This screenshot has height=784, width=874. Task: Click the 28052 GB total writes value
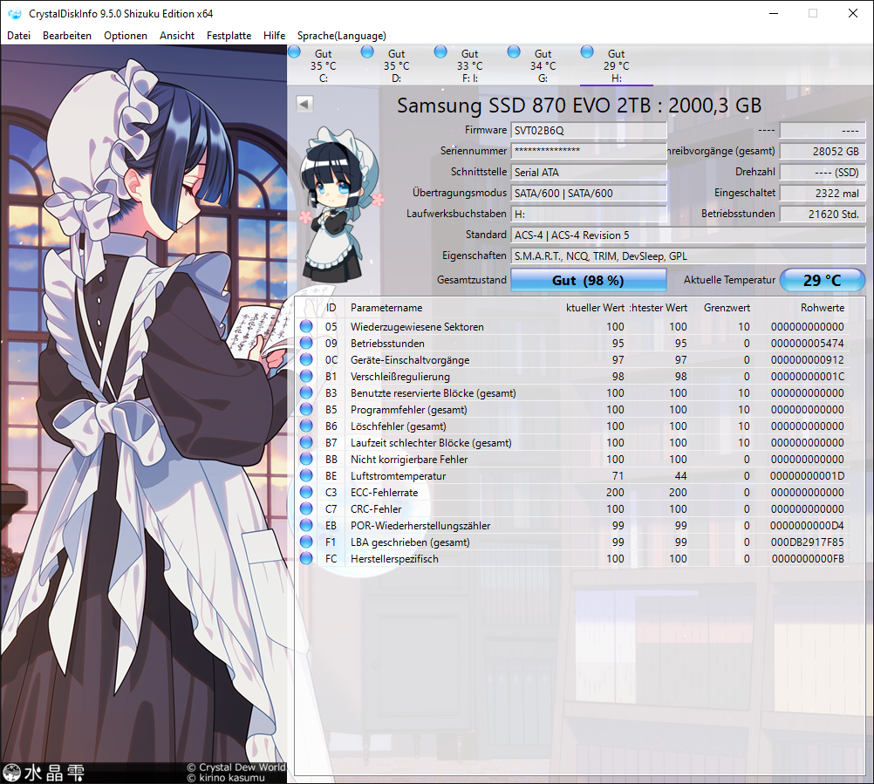[823, 151]
